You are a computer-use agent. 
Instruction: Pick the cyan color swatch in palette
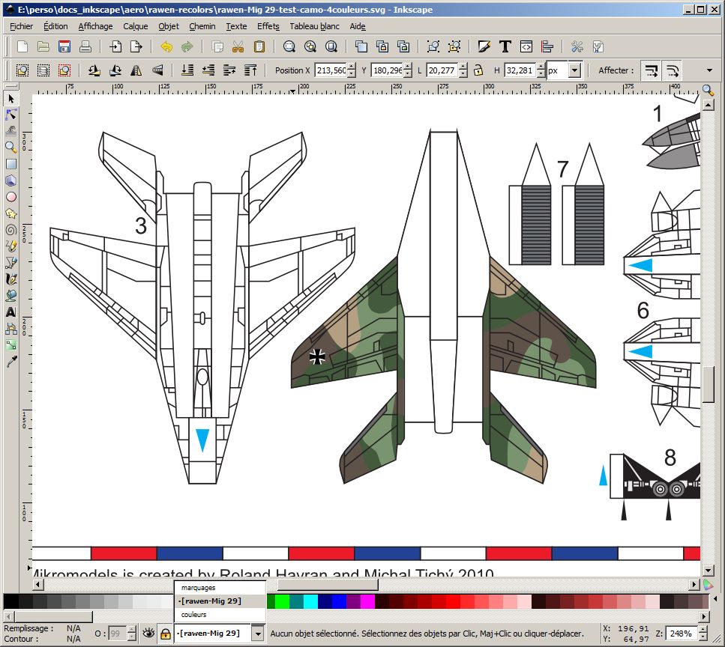click(x=310, y=601)
